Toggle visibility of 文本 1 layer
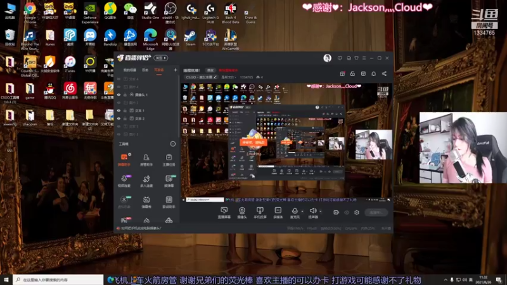 (119, 110)
